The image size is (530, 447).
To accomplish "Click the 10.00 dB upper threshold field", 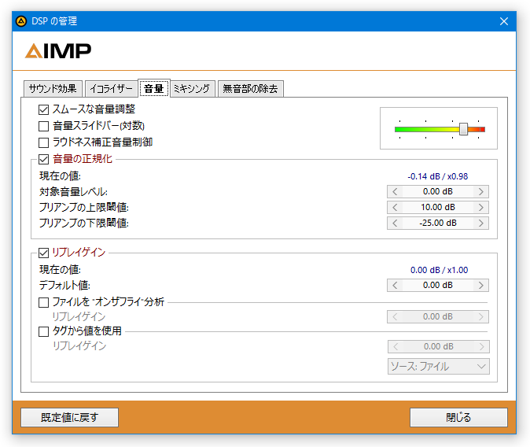I will point(438,207).
